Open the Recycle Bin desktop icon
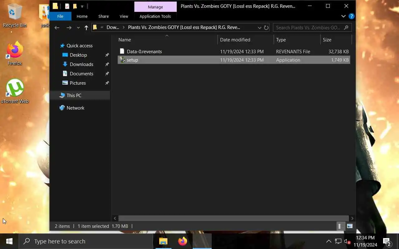399x249 pixels. click(x=15, y=16)
